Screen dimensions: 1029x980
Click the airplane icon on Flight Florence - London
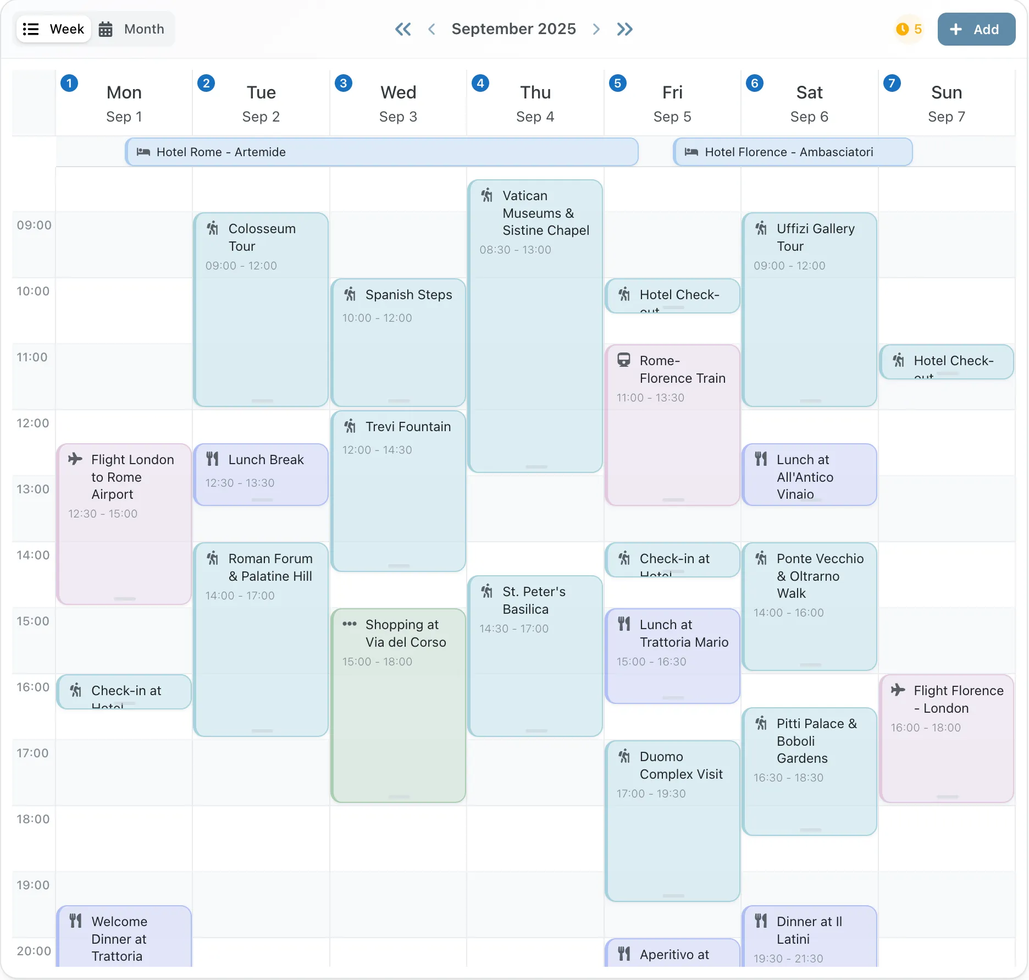point(898,690)
